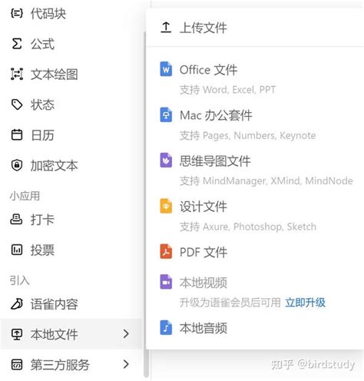Click the left menu vertical scrollbar

point(146,205)
